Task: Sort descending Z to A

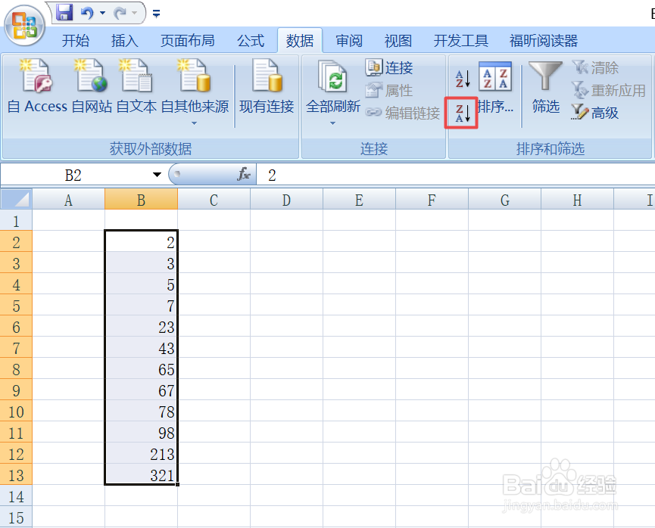Action: click(x=462, y=113)
